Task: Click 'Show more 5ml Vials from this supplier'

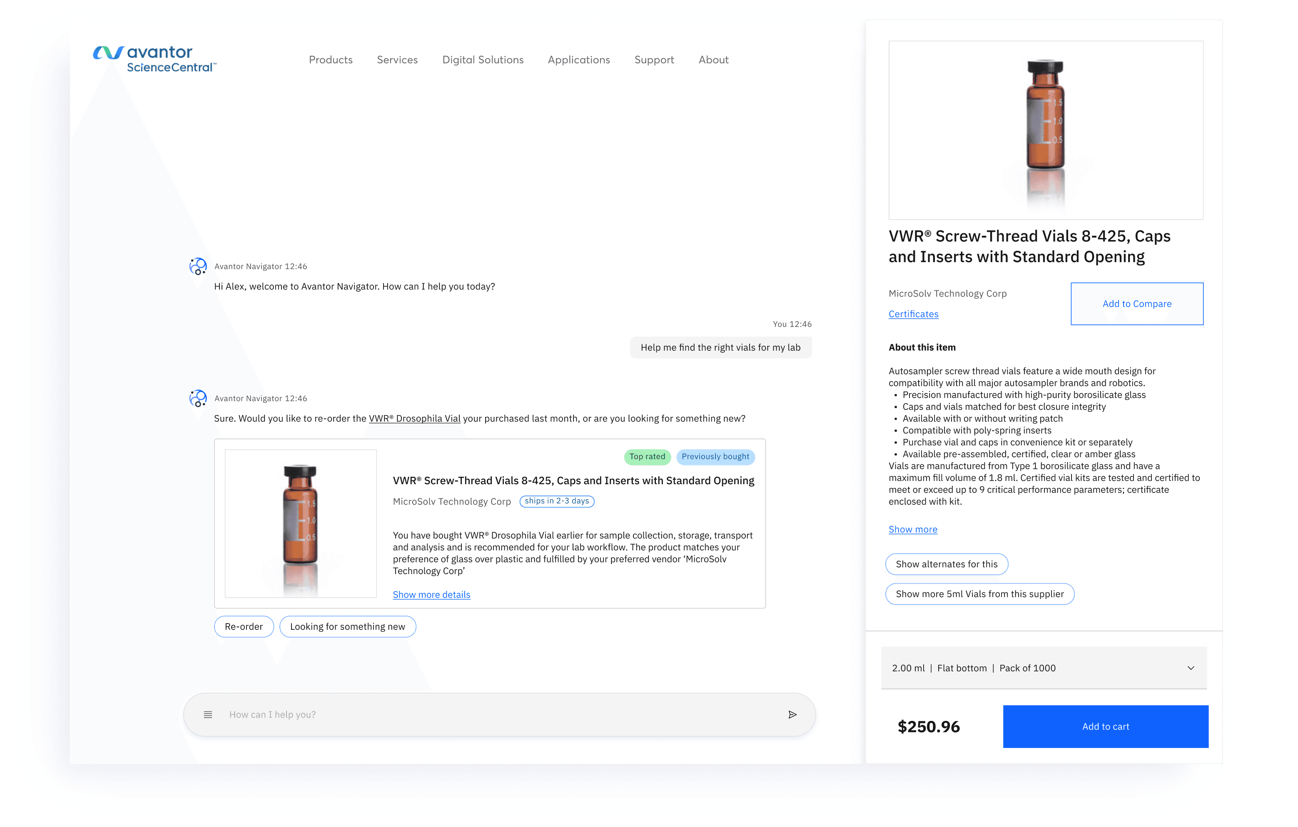Action: [x=979, y=594]
